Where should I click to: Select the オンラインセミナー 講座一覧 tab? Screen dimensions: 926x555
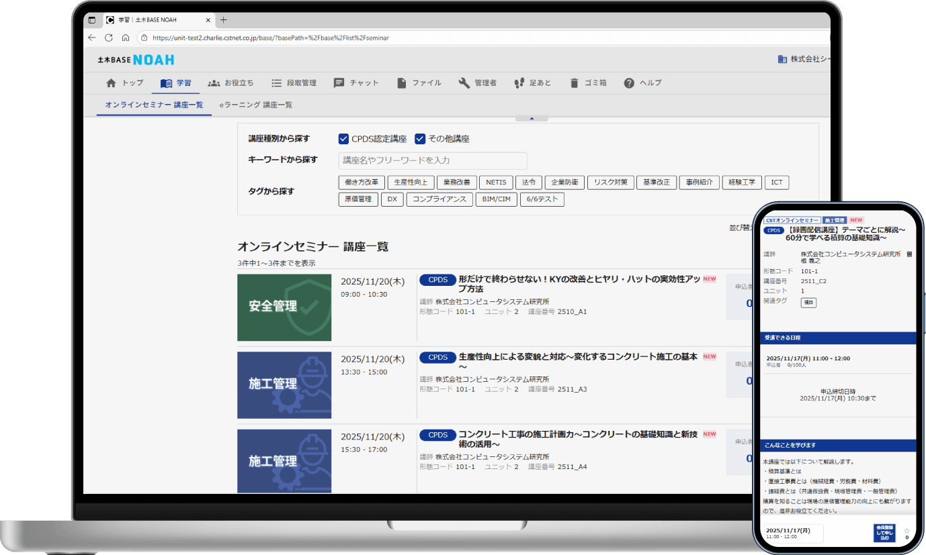point(154,105)
